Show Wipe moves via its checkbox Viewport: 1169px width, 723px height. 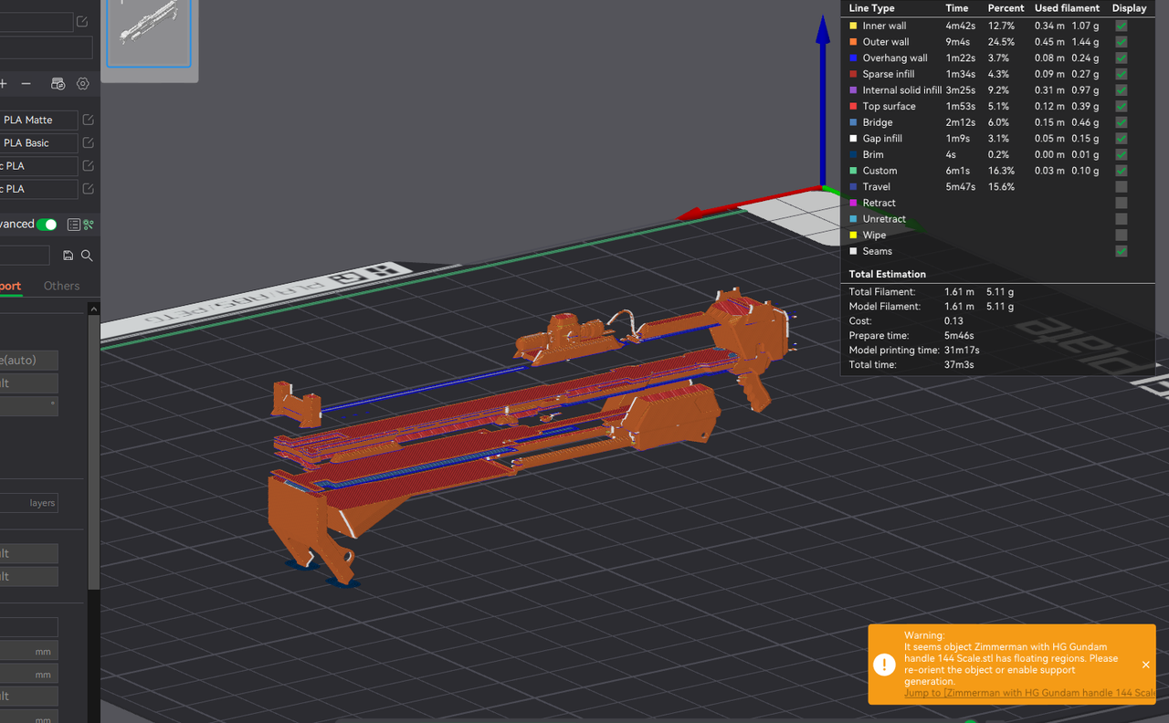point(1122,235)
